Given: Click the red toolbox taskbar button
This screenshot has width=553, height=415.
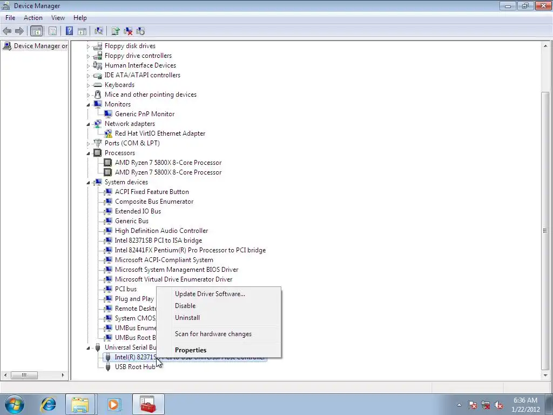Looking at the screenshot, I should pyautogui.click(x=148, y=404).
